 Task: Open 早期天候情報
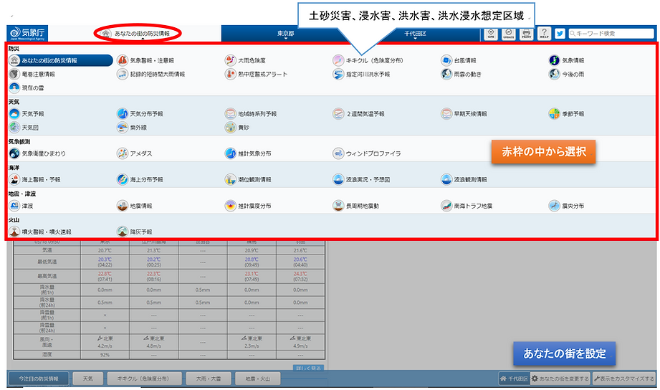(464, 114)
